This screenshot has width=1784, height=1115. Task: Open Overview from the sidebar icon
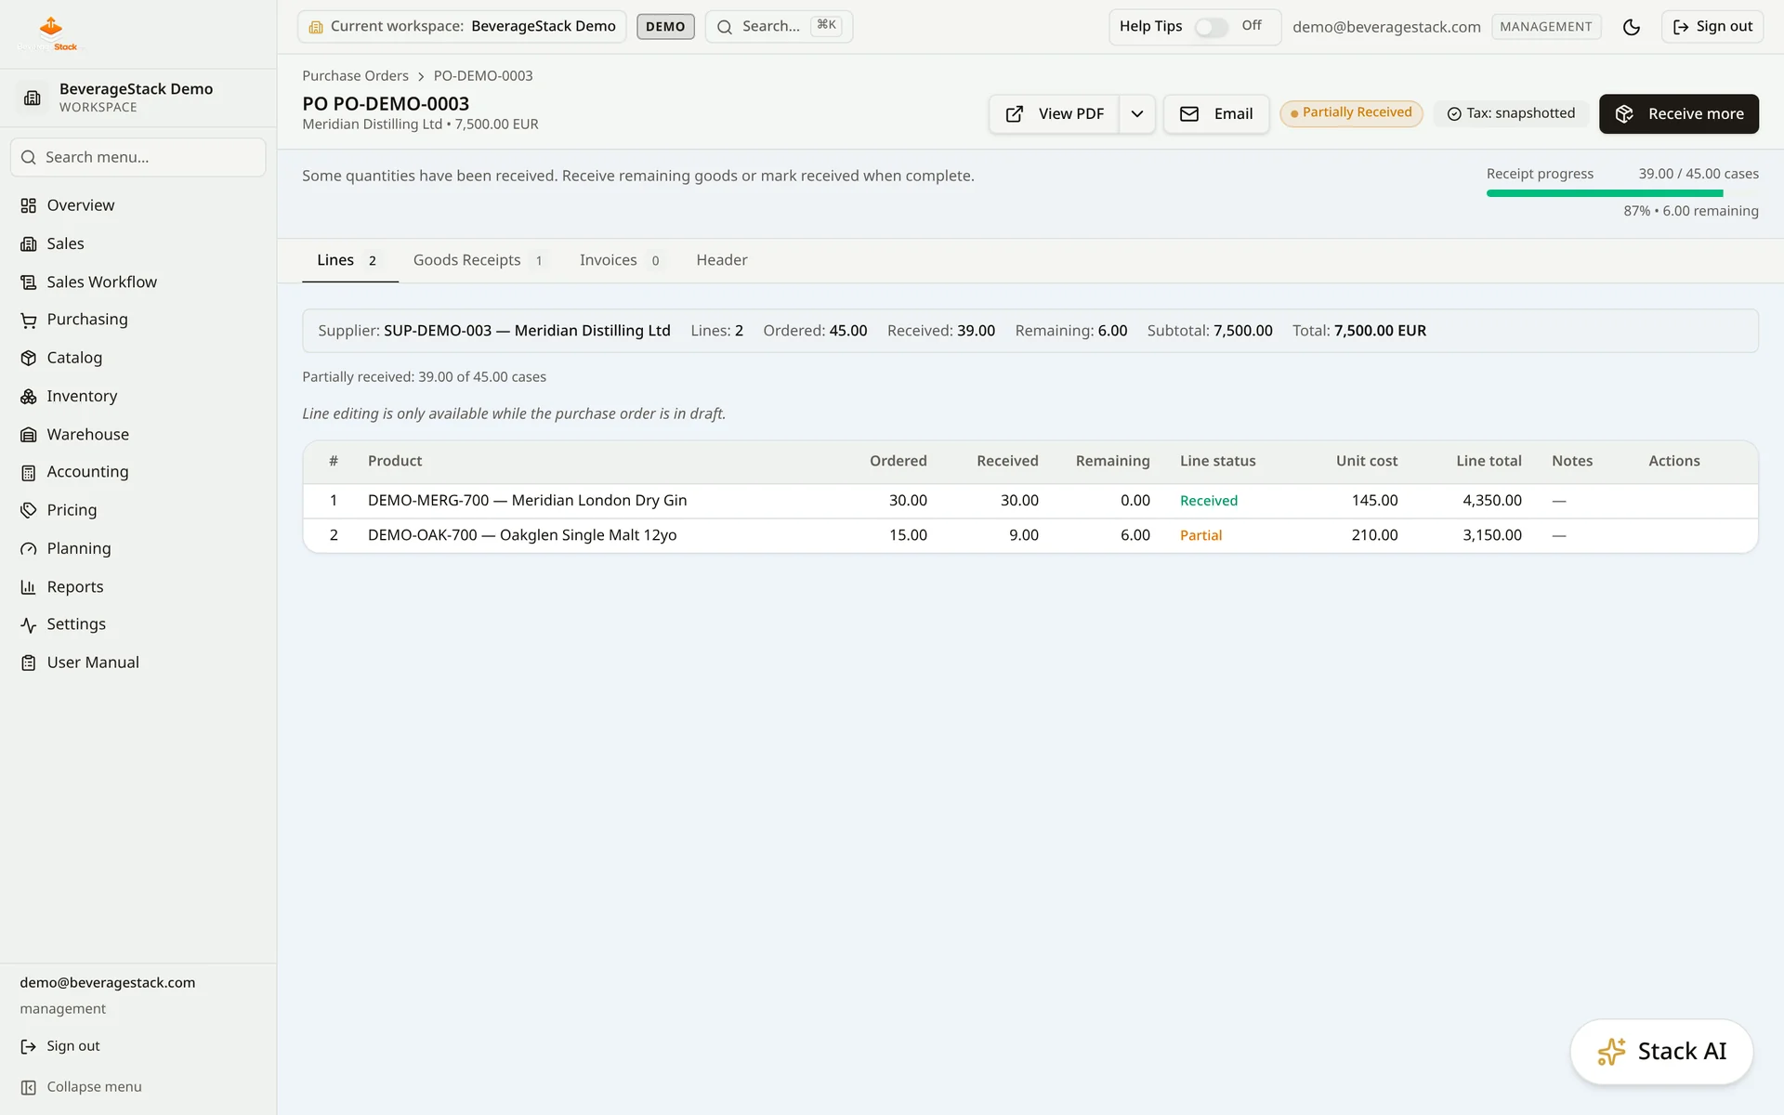pyautogui.click(x=29, y=205)
